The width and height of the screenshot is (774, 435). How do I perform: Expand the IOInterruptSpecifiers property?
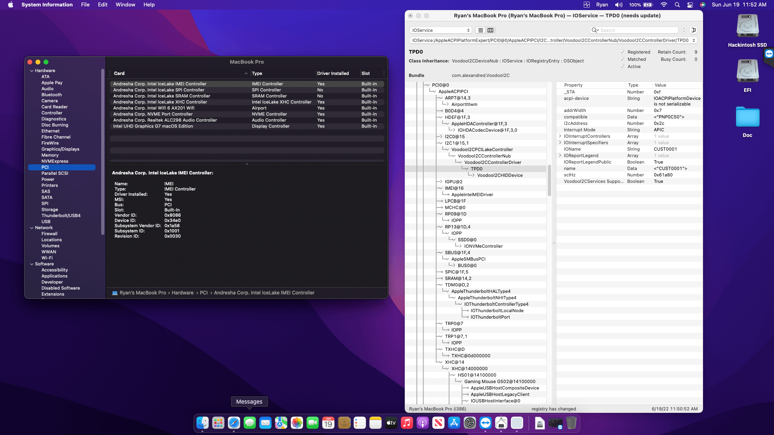click(x=560, y=143)
